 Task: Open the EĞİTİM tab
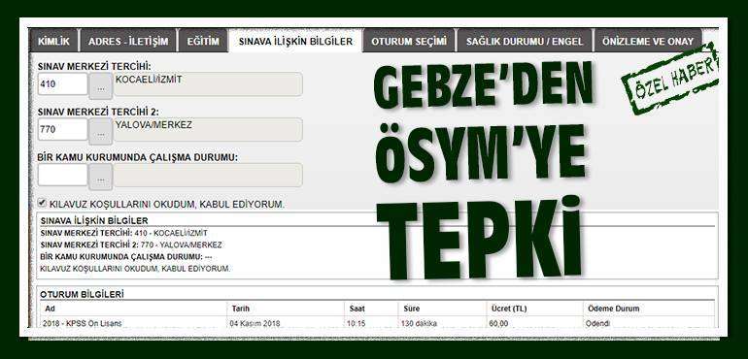pos(203,41)
